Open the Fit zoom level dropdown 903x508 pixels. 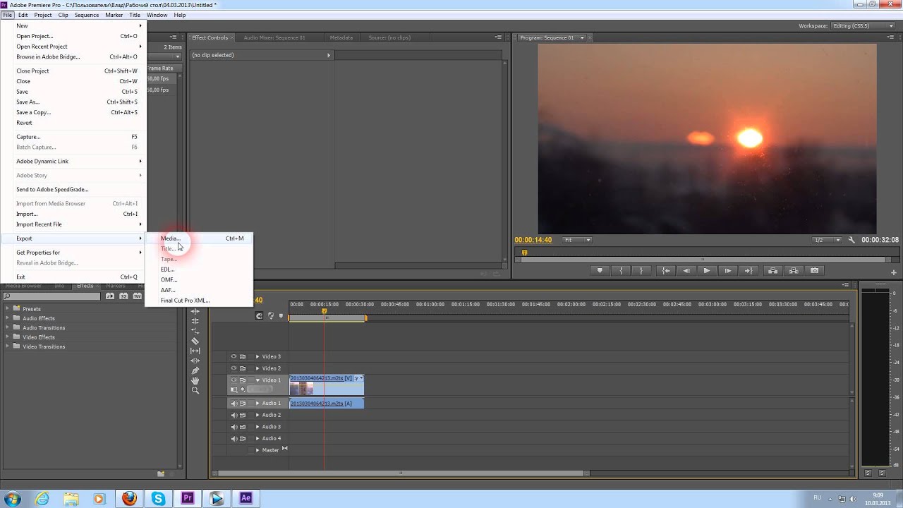point(577,240)
